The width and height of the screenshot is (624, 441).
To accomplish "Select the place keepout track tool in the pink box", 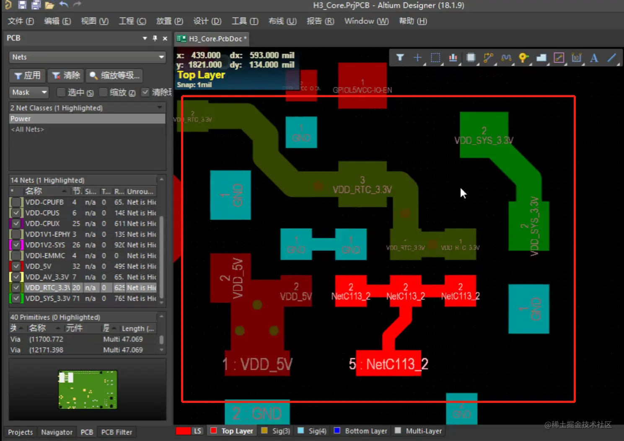I will [x=559, y=58].
